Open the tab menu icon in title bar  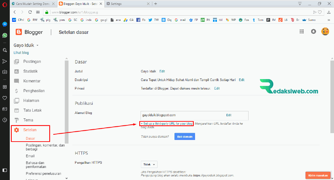tap(300, 4)
